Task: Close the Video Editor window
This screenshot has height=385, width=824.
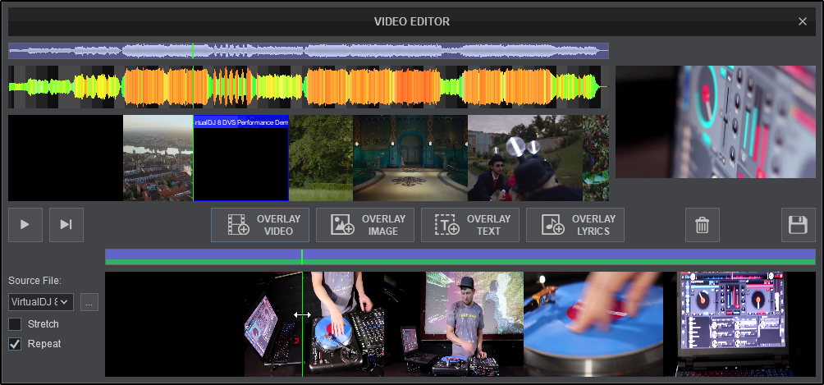Action: 803,21
